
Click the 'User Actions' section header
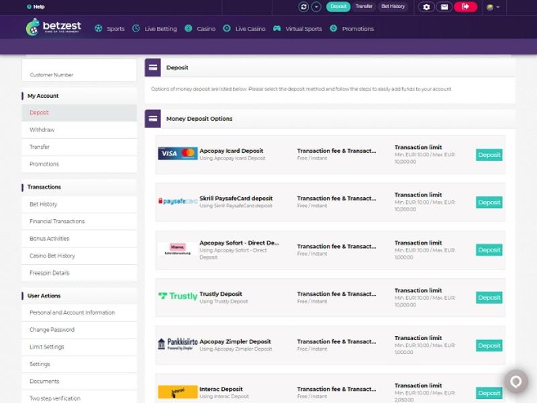(x=44, y=296)
